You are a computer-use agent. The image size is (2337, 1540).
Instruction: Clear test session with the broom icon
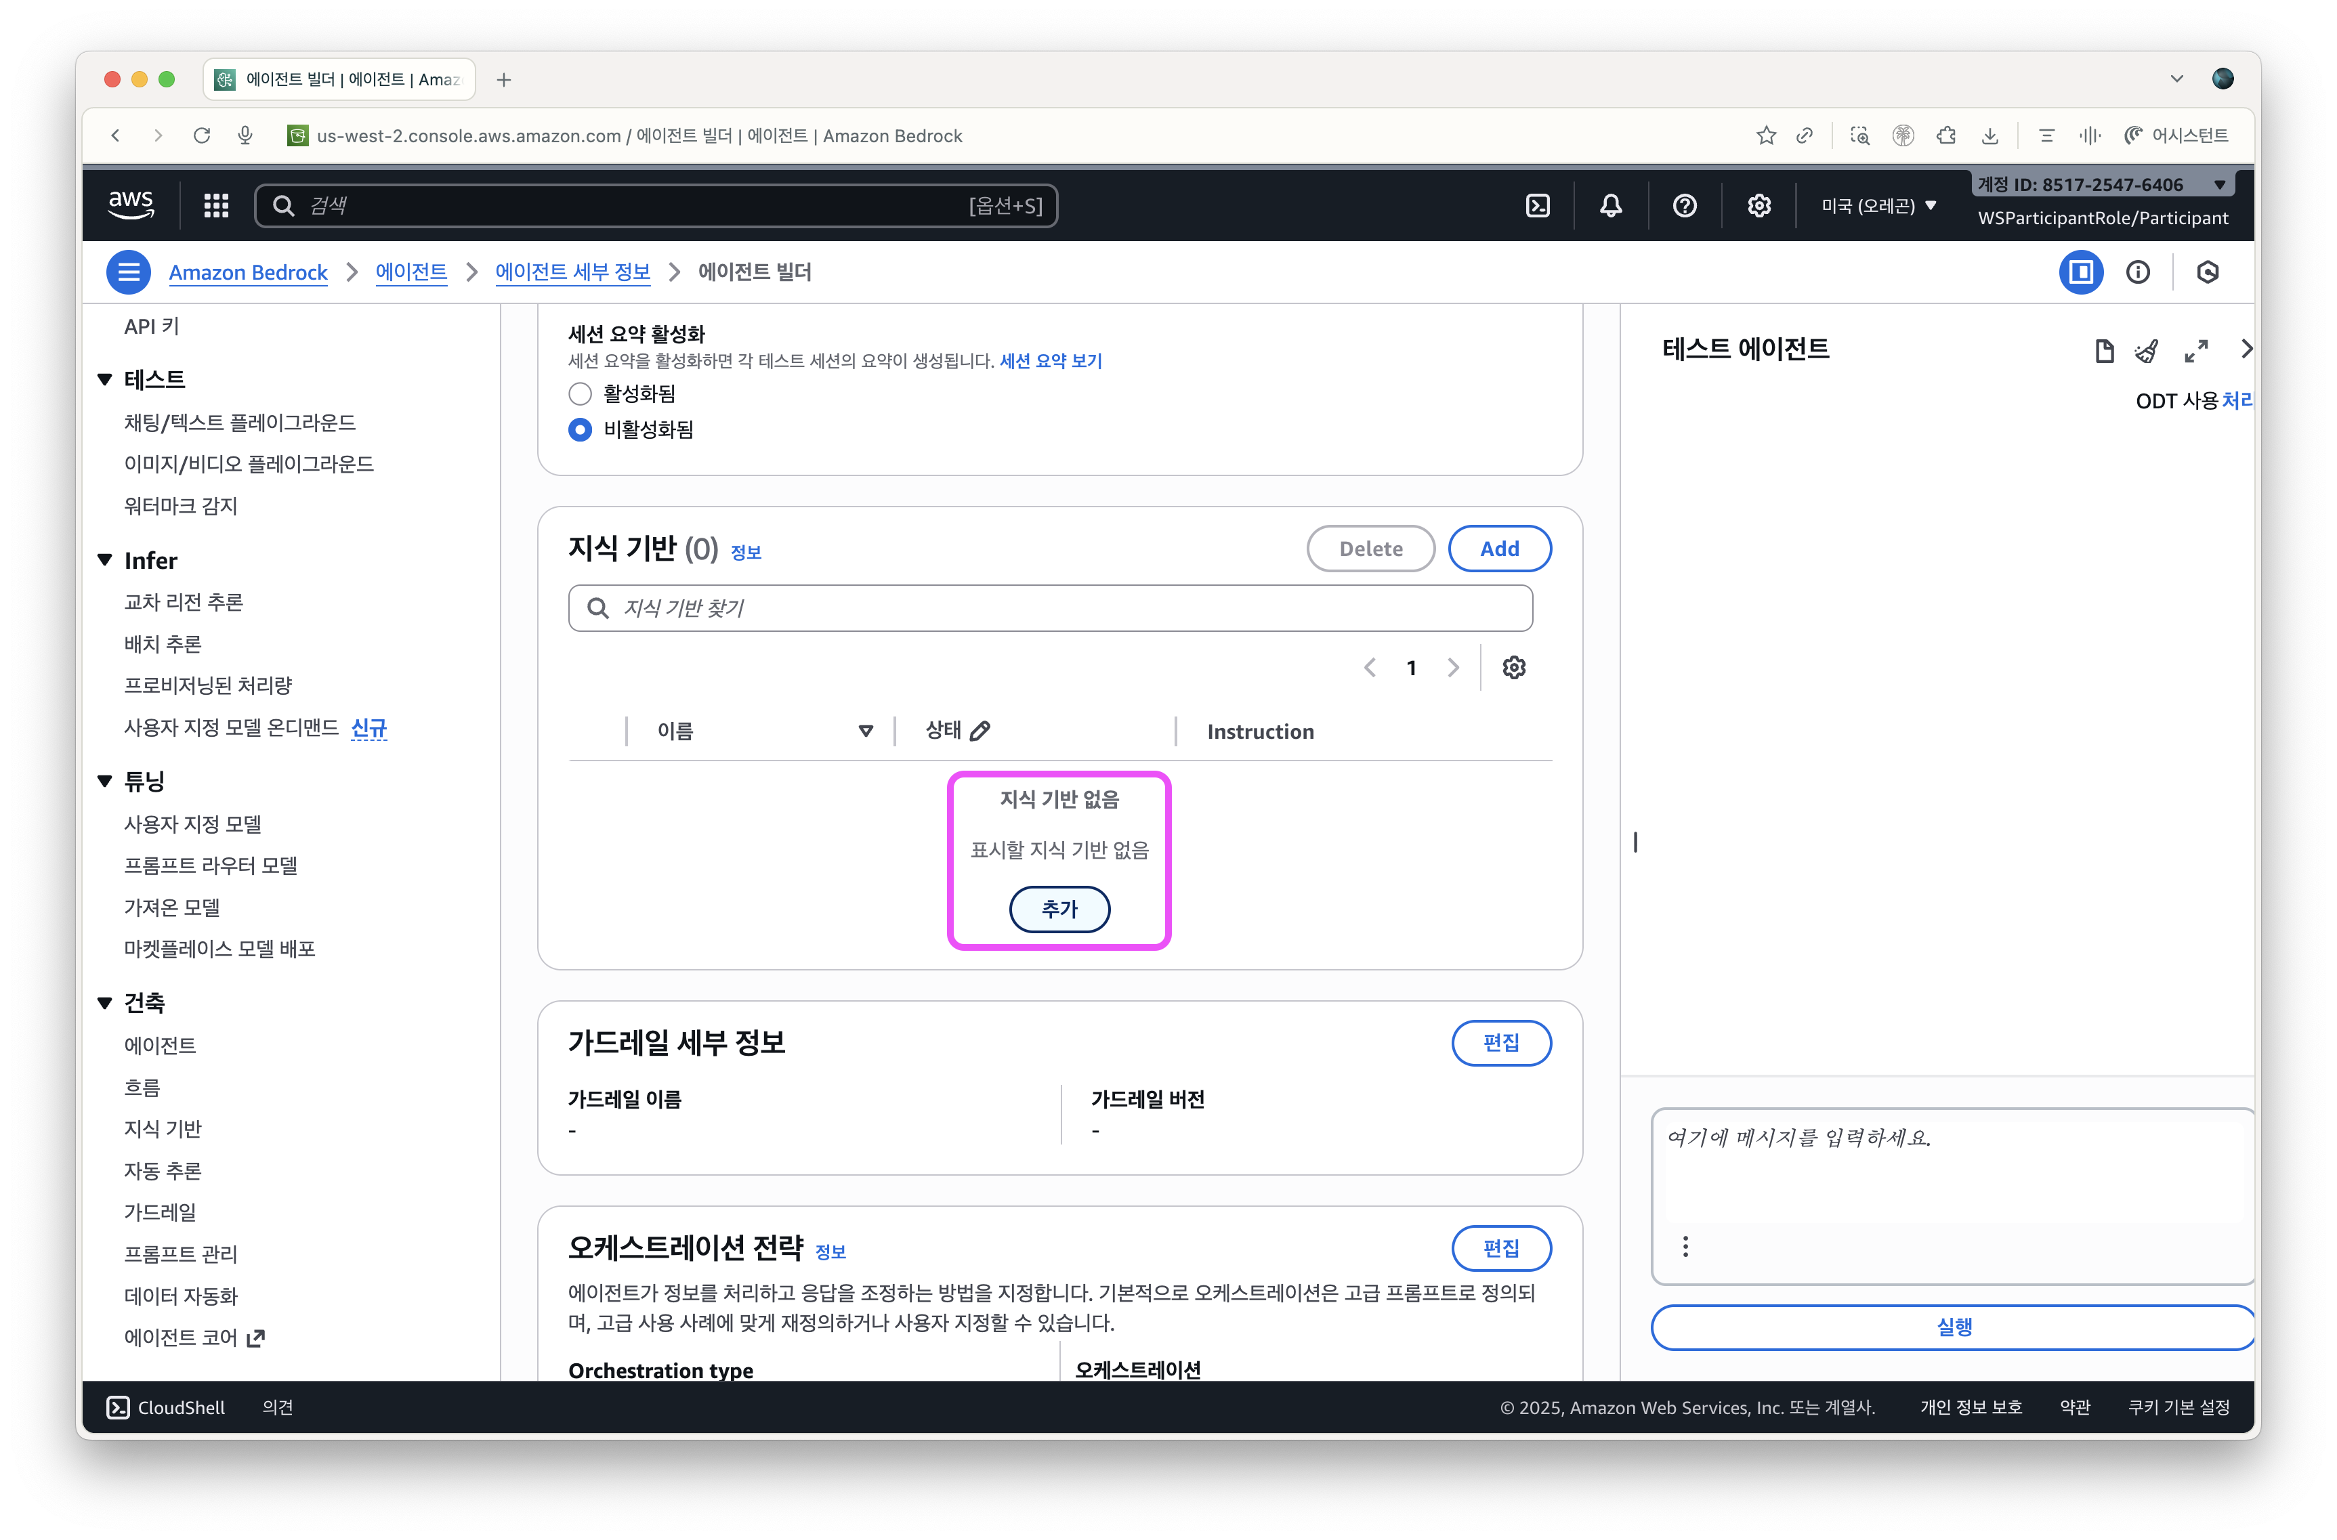(2147, 351)
